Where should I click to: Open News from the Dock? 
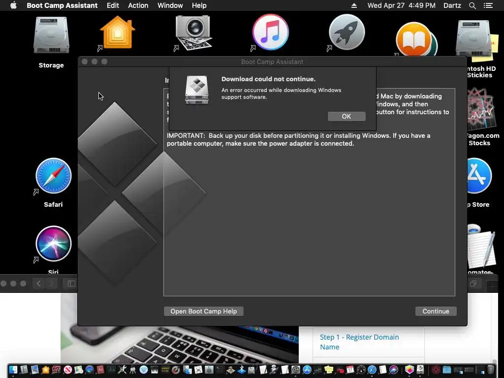click(67, 370)
